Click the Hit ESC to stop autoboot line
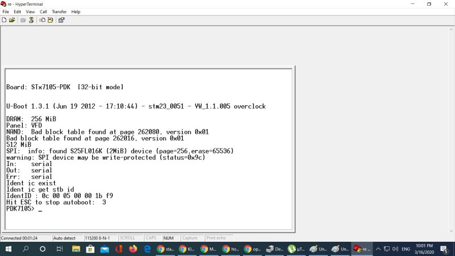Viewport: 455px width, 256px height. [x=56, y=203]
